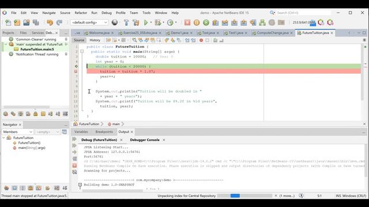369x207 pixels.
Task: Open the Refactor menu
Action: [x=81, y=13]
